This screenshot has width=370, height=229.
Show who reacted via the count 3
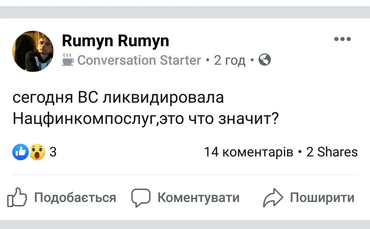[x=53, y=152]
